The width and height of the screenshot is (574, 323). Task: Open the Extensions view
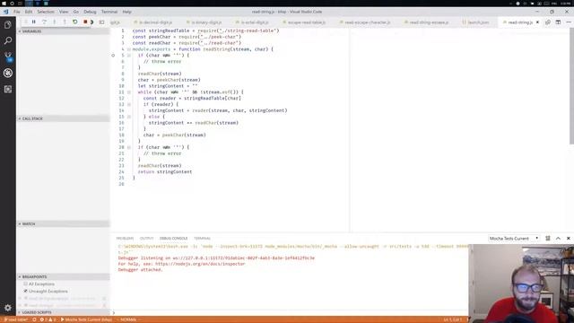click(8, 89)
